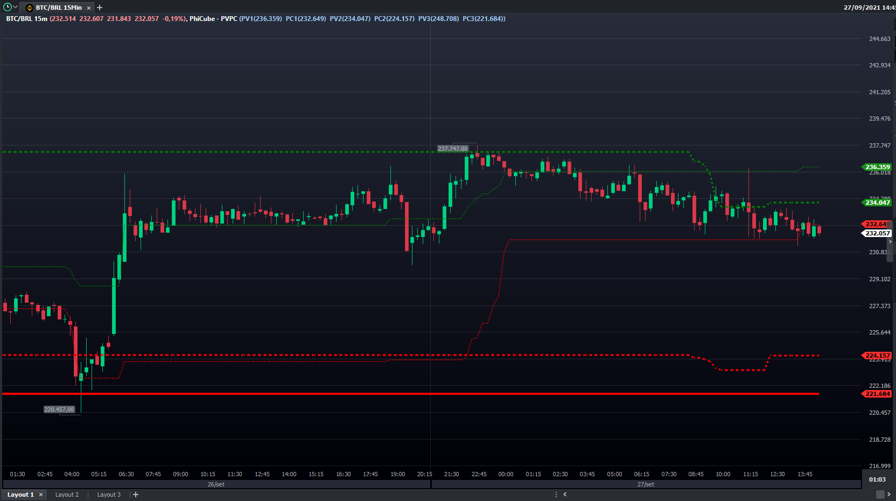Image resolution: width=896 pixels, height=501 pixels.
Task: Click the white 232.057 current price tag
Action: (x=877, y=233)
